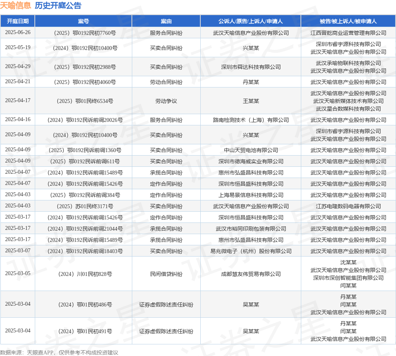Click case number (2025)鄂0192民初2988号
This screenshot has height=356, width=396.
pos(85,67)
